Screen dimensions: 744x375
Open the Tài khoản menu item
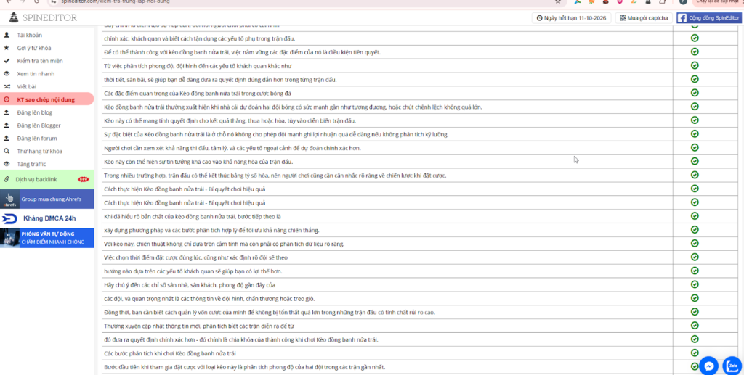(x=29, y=35)
